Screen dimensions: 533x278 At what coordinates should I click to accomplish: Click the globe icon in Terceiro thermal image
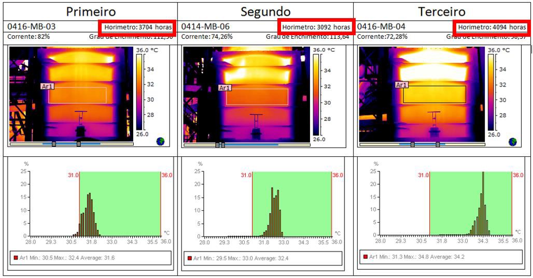(512, 141)
